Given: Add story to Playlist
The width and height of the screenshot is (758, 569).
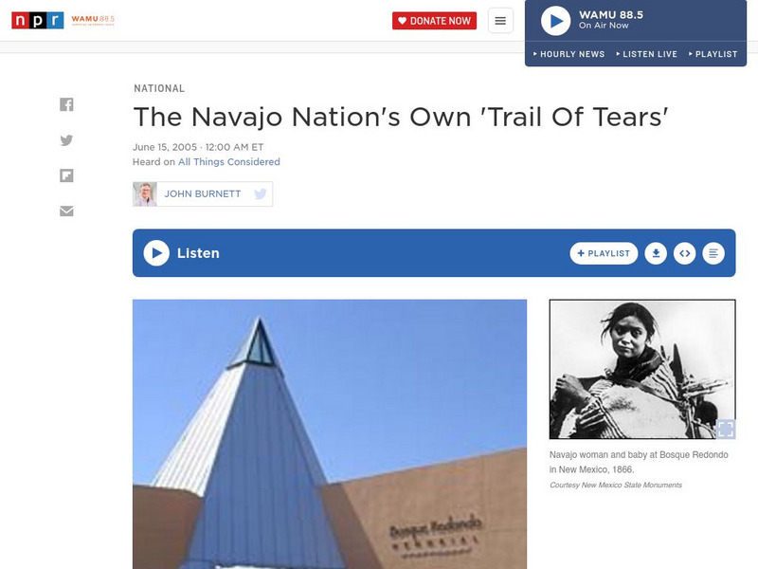Looking at the screenshot, I should (604, 253).
